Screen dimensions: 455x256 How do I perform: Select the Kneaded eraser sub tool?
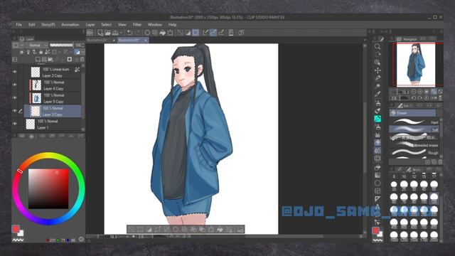point(414,144)
